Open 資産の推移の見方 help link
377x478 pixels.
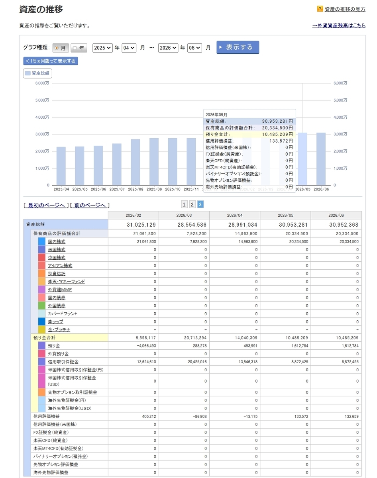click(345, 9)
